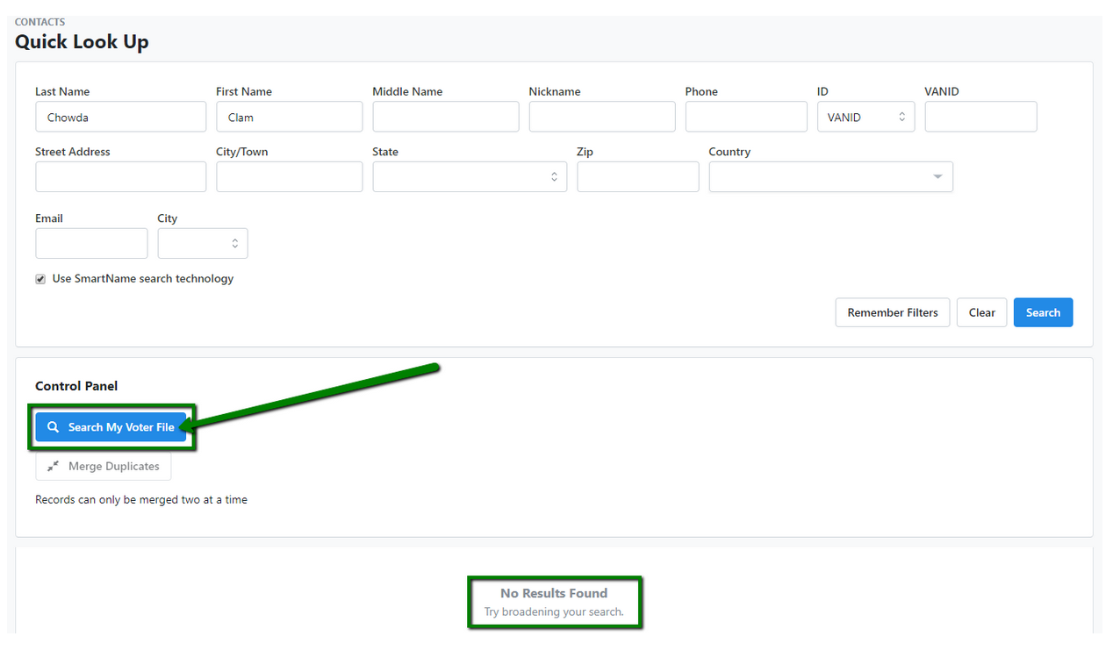Image resolution: width=1113 pixels, height=672 pixels.
Task: Toggle Use SmartName search technology checkbox
Action: click(x=40, y=279)
